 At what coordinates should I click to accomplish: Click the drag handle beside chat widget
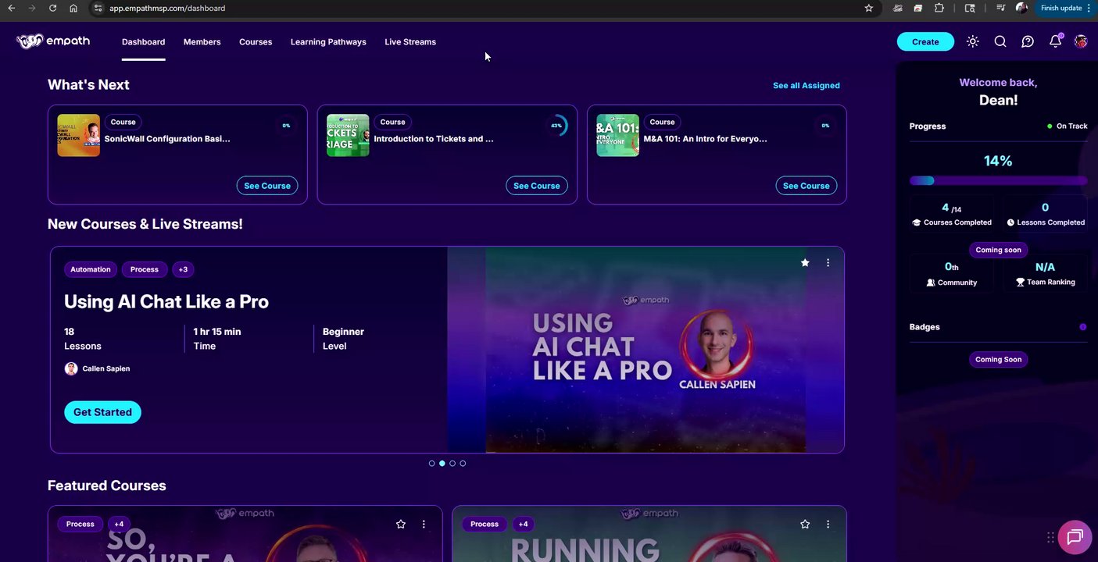[1050, 537]
